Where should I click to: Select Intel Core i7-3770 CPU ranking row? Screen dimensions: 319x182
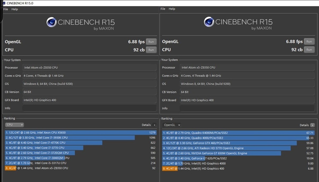81,148
